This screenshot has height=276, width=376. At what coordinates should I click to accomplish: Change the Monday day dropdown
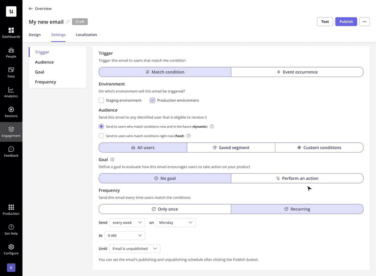pos(176,222)
